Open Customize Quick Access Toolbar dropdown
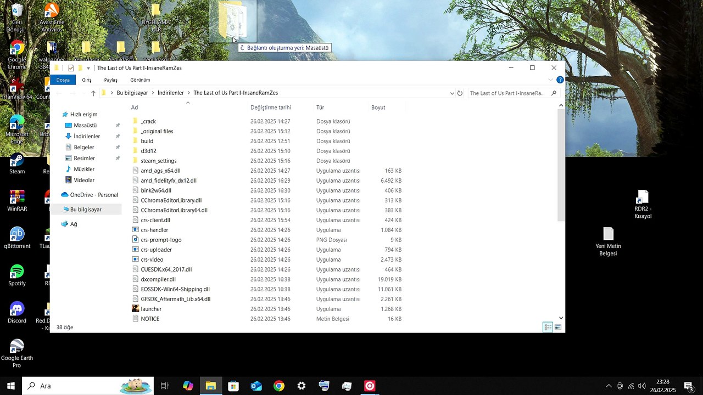 pos(88,68)
